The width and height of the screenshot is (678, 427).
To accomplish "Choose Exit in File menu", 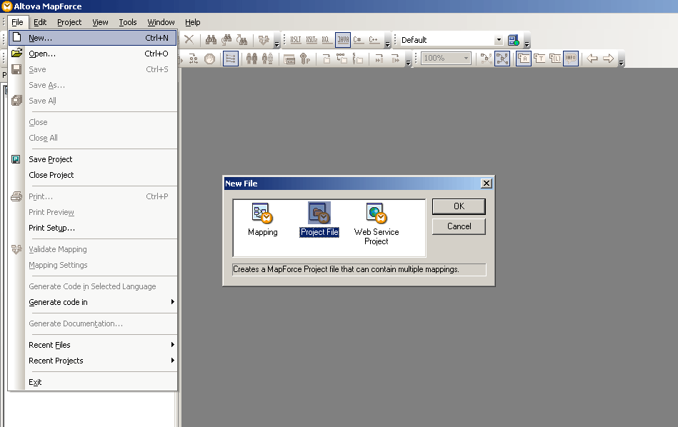I will pyautogui.click(x=93, y=382).
